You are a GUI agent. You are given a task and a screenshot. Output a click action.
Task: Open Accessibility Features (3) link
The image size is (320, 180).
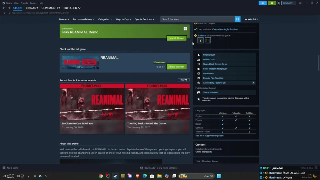[214, 83]
